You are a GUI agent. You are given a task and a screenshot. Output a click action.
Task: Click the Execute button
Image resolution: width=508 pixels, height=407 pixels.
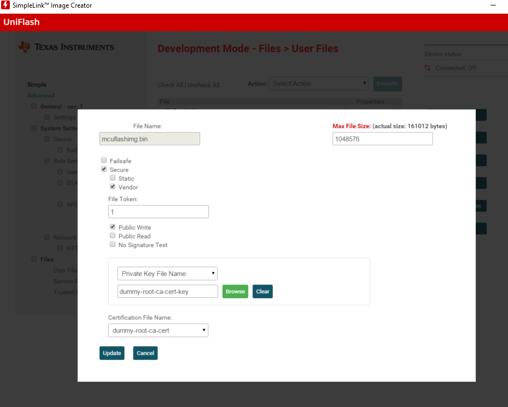388,84
